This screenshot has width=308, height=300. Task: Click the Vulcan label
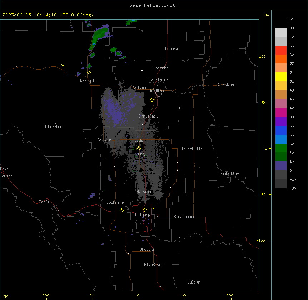coord(194,282)
